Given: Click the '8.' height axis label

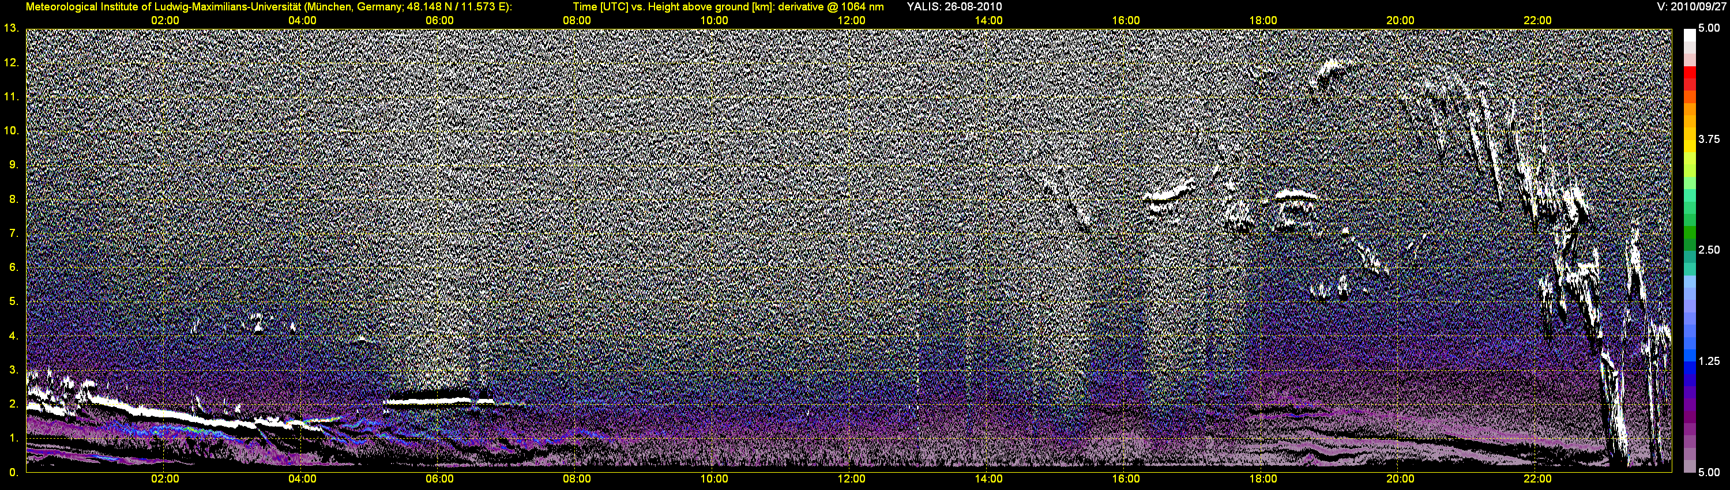Looking at the screenshot, I should [13, 199].
